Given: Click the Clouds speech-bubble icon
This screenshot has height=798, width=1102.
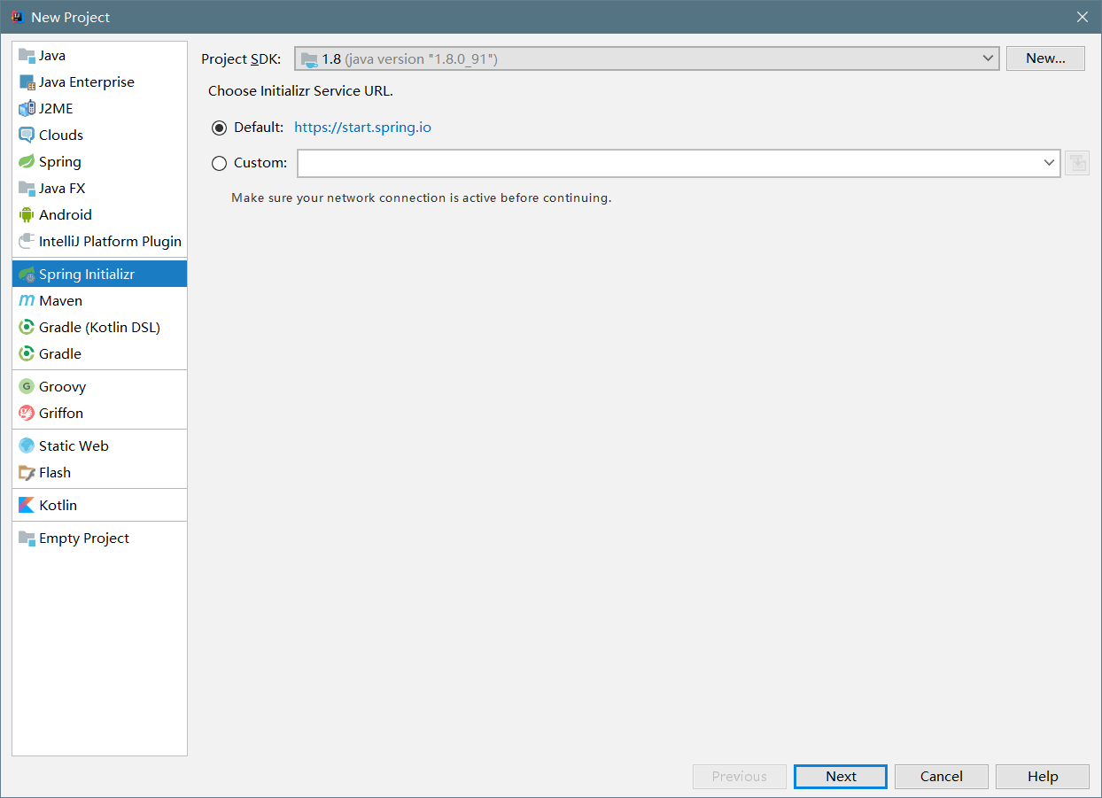Looking at the screenshot, I should pyautogui.click(x=27, y=136).
